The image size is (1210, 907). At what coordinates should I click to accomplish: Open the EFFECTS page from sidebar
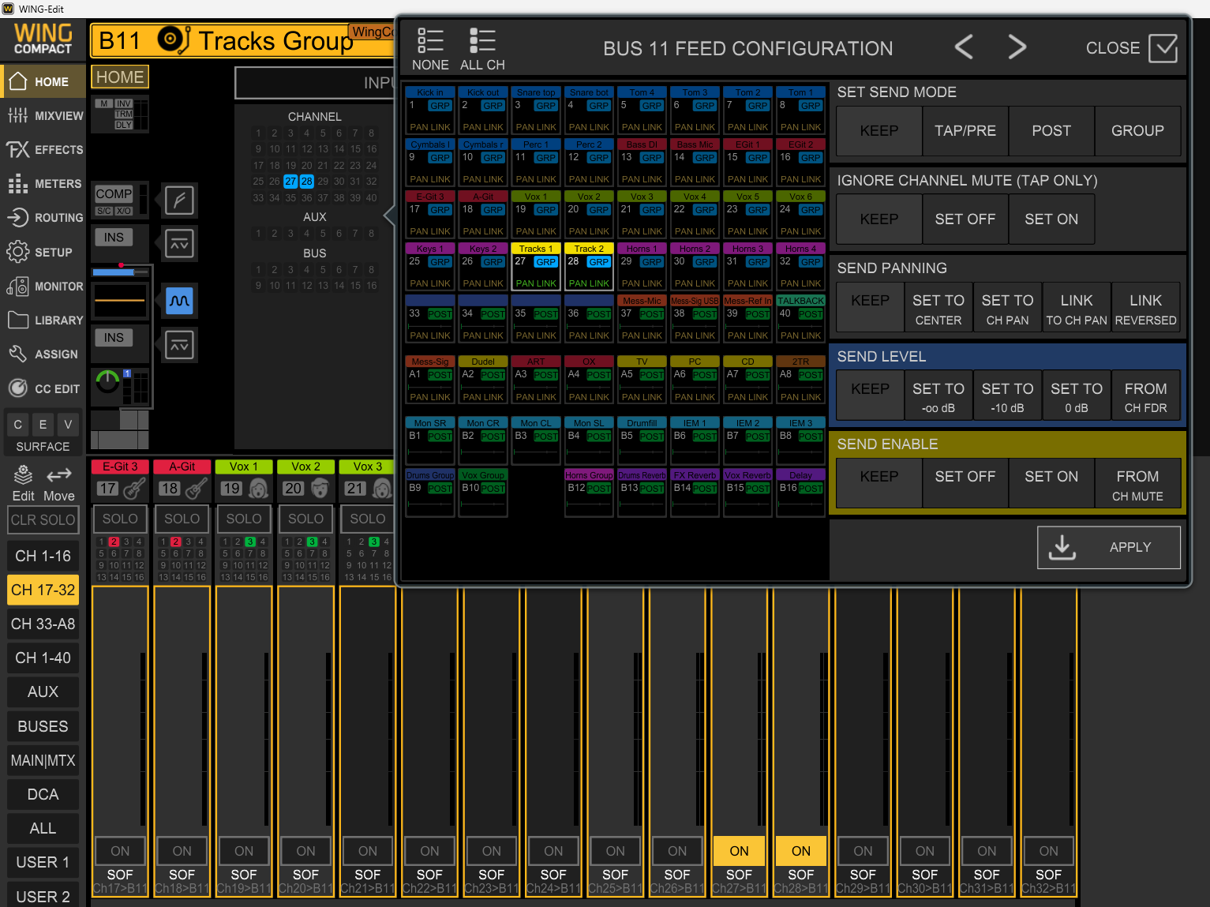point(44,149)
